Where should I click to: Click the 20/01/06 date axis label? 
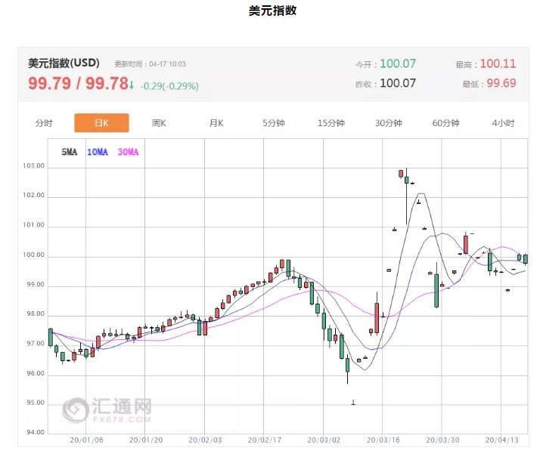pyautogui.click(x=87, y=440)
